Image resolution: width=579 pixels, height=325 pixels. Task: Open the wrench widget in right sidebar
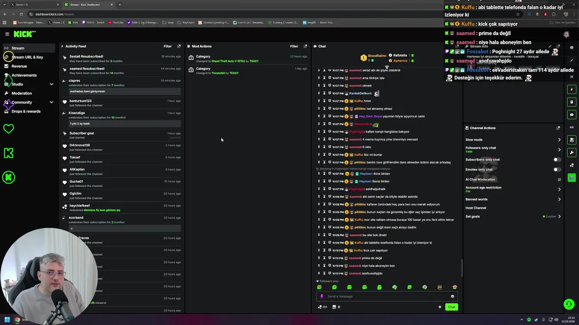pyautogui.click(x=572, y=153)
